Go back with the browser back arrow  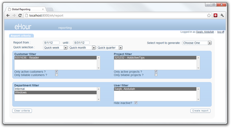coord(8,15)
